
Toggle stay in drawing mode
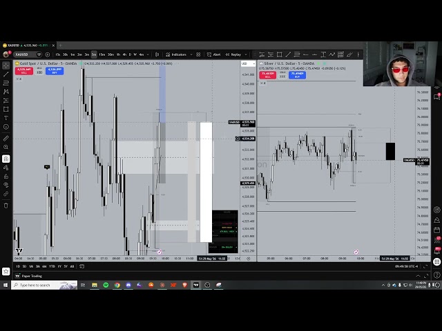[x=6, y=168]
